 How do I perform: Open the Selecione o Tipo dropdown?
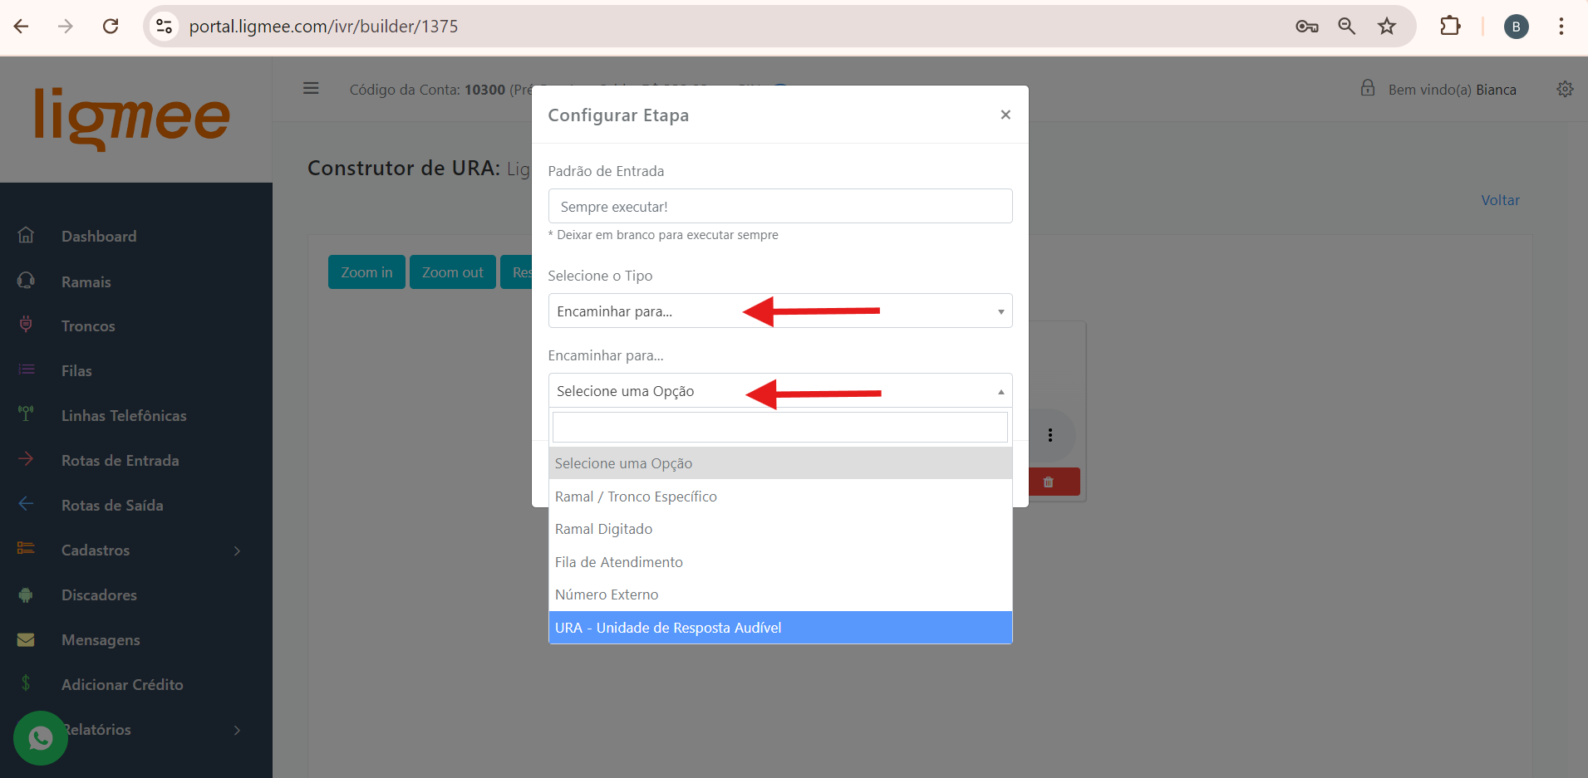(x=779, y=311)
